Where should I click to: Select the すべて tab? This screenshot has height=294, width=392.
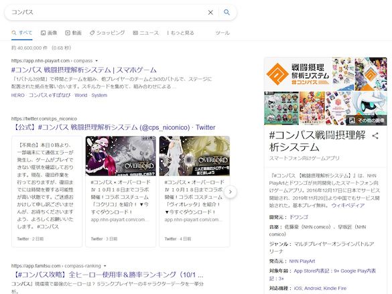coord(21,33)
